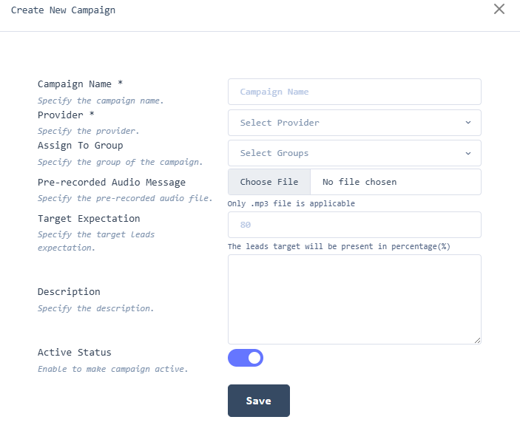Click the 'No file chosen' file area
Viewport: 520px width, 431px height.
tap(359, 182)
